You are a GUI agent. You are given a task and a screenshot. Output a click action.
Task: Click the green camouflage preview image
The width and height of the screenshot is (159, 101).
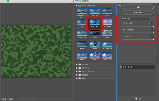click(36, 51)
